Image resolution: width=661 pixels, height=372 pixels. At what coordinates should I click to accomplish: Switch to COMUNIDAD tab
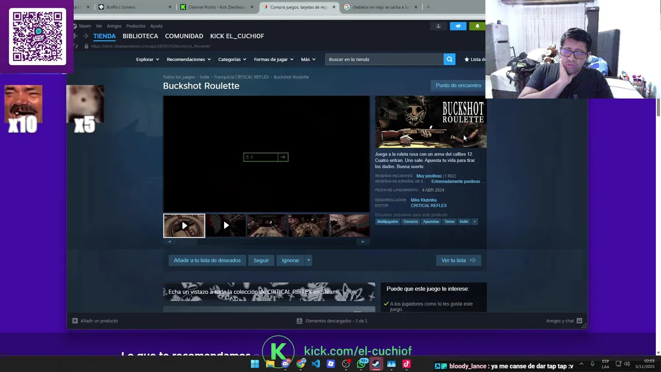(x=184, y=36)
